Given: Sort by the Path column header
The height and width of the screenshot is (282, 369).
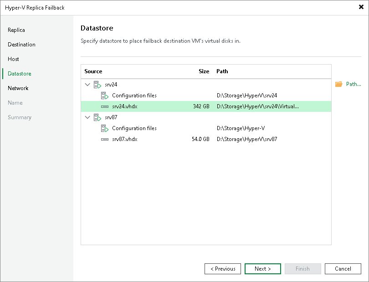Looking at the screenshot, I should (222, 71).
